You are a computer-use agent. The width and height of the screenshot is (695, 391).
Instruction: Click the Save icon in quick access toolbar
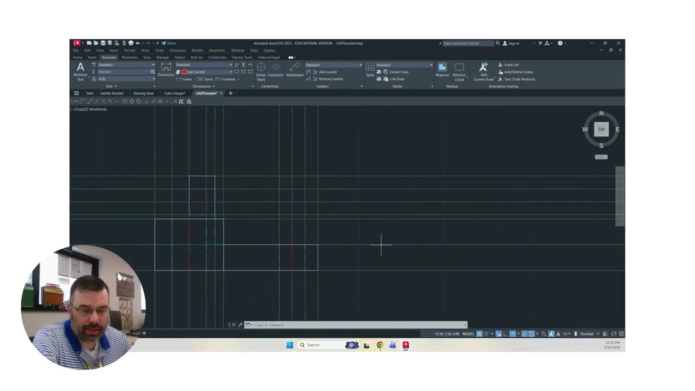103,43
